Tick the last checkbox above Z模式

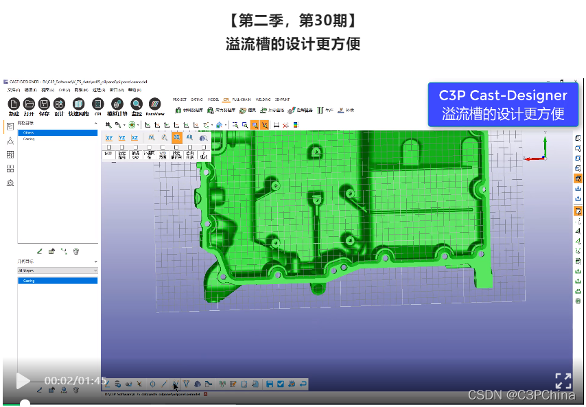[x=204, y=148]
